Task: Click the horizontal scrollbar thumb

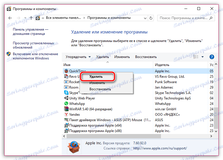Action: pos(114,136)
